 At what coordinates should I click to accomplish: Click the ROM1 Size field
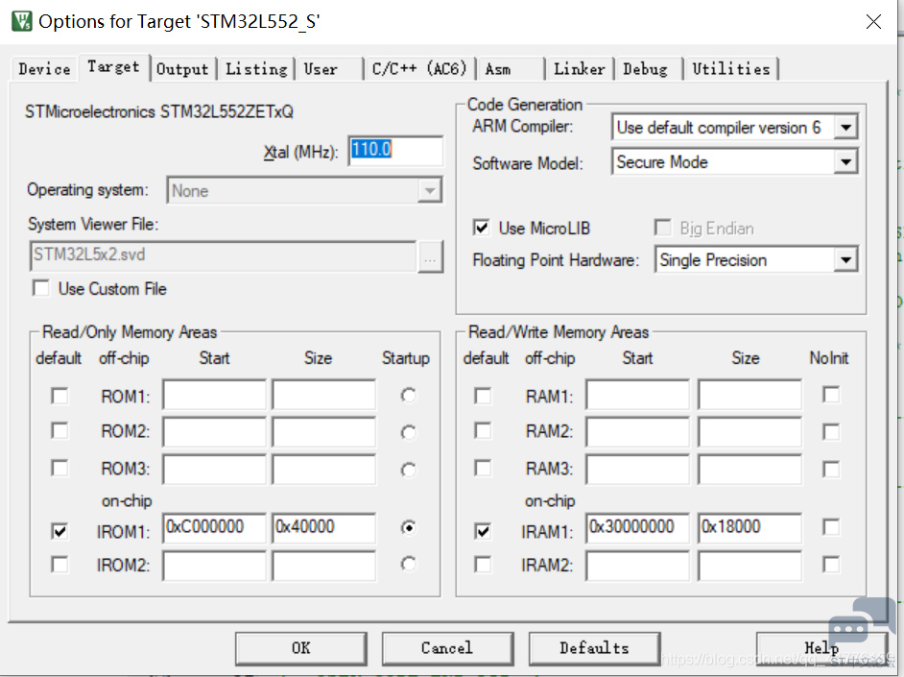pyautogui.click(x=324, y=395)
